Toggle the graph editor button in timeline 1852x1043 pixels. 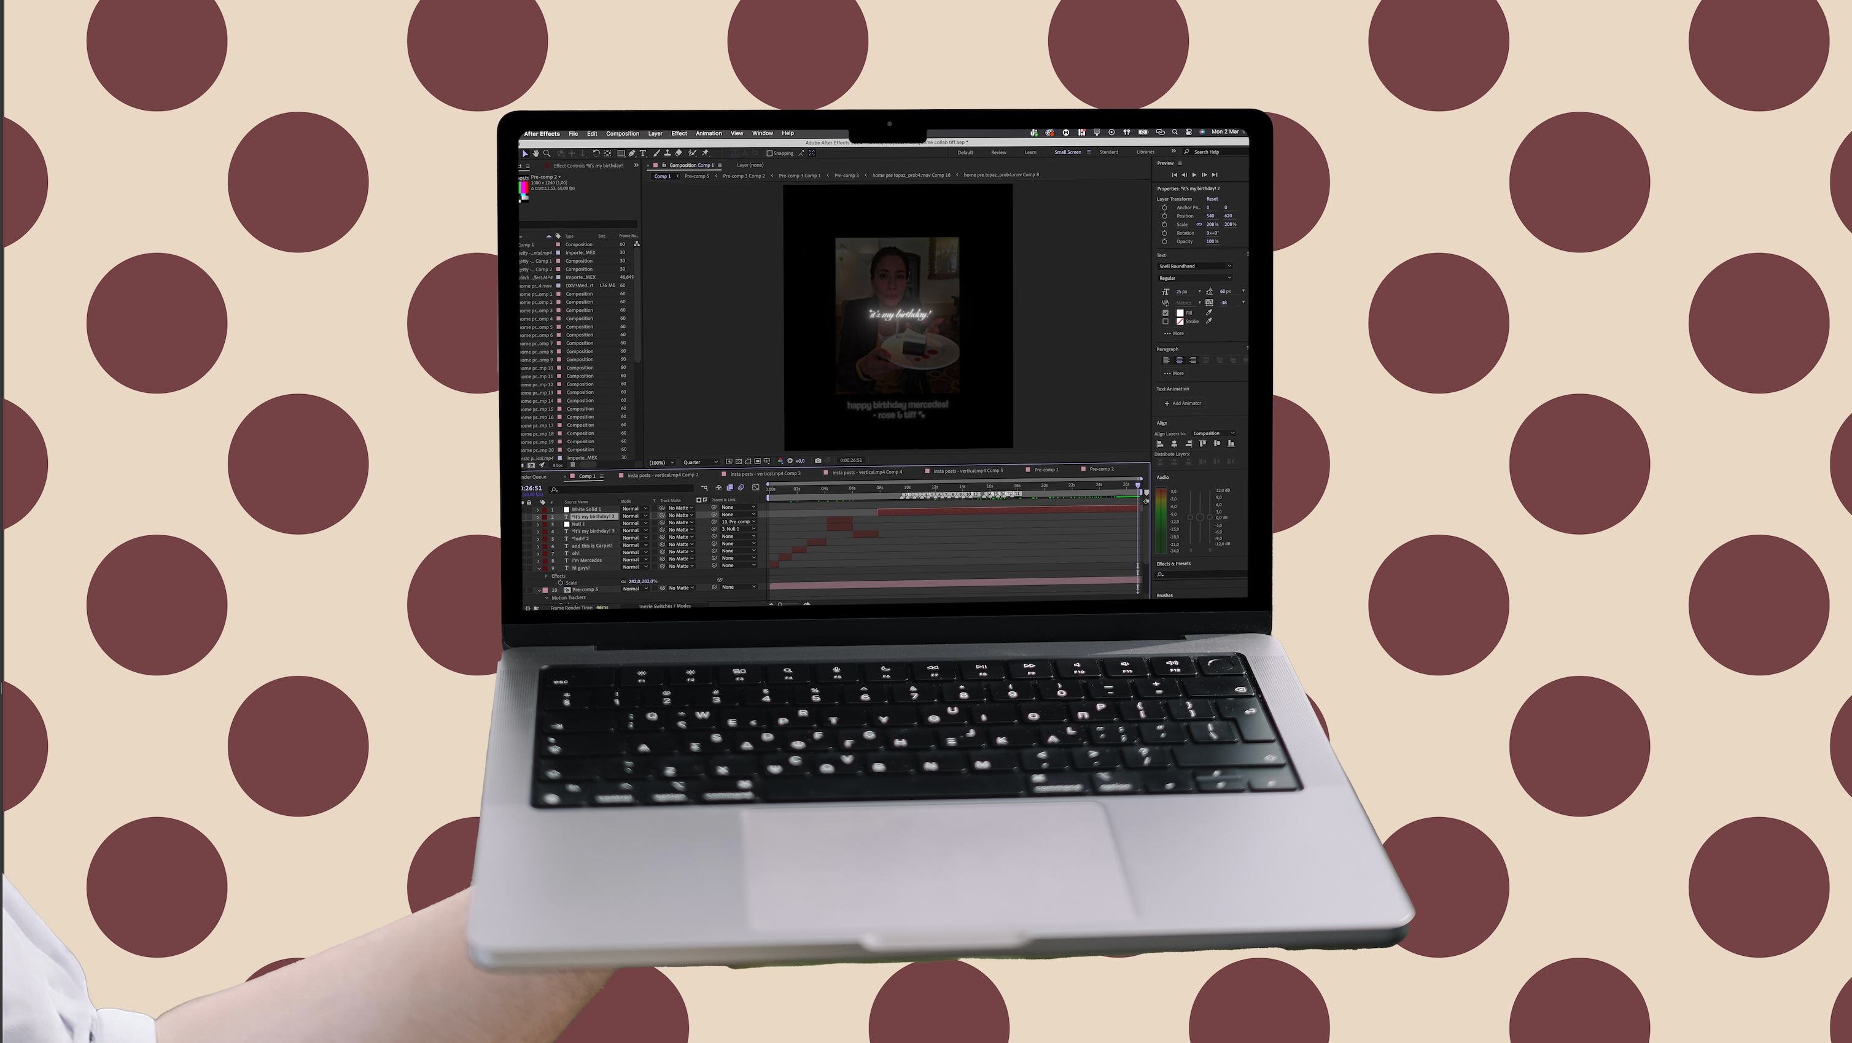[756, 487]
